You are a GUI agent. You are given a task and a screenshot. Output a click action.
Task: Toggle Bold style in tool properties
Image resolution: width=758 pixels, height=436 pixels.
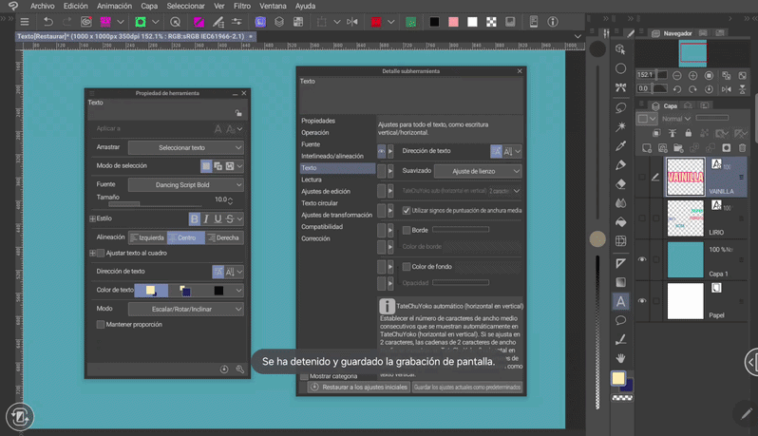[x=195, y=218]
